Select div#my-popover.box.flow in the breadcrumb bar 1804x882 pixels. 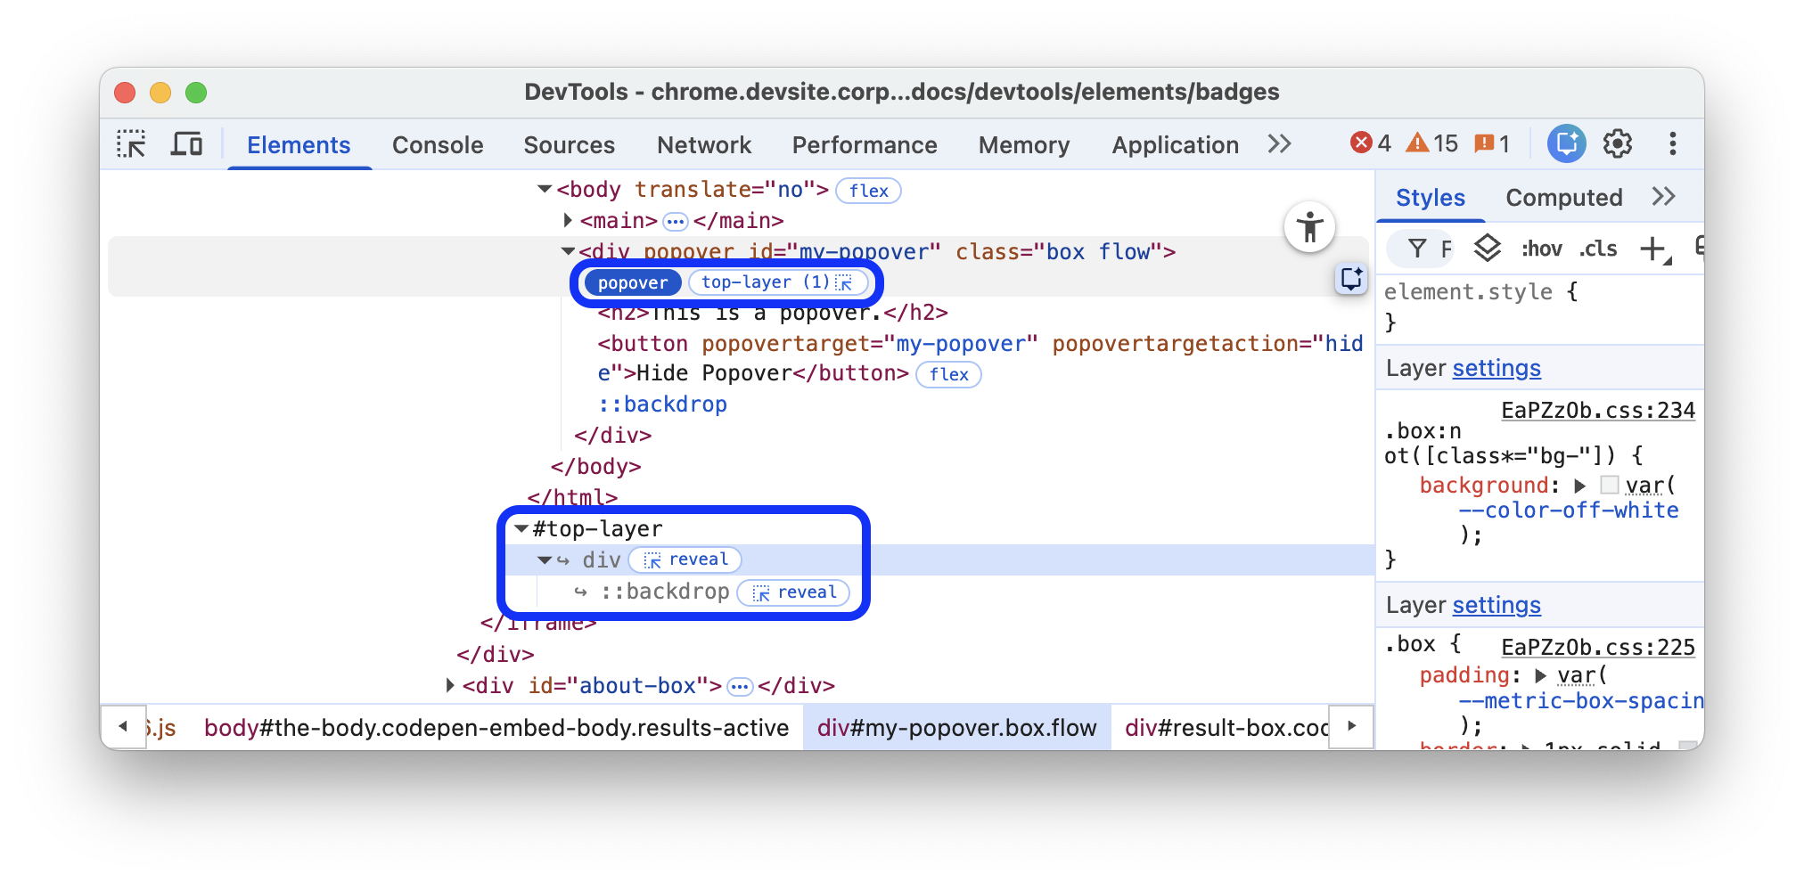pyautogui.click(x=955, y=727)
